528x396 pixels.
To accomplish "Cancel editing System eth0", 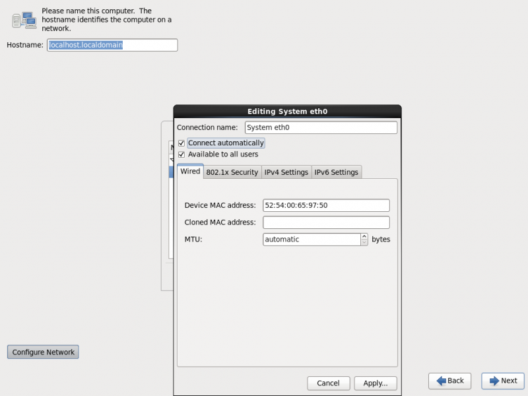I will pyautogui.click(x=328, y=383).
